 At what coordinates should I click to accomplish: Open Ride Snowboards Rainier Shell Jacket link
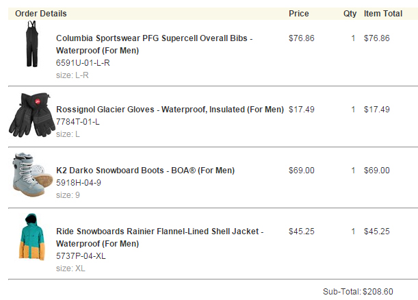pos(159,237)
